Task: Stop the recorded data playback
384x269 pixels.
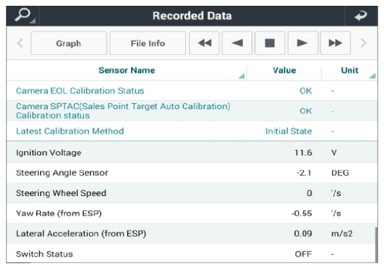Action: pyautogui.click(x=270, y=43)
